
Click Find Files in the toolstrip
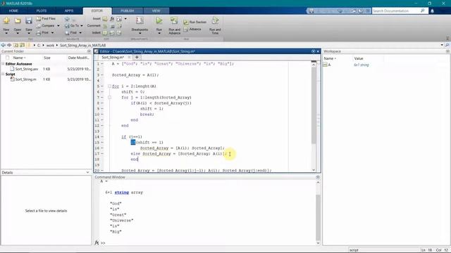(46, 19)
